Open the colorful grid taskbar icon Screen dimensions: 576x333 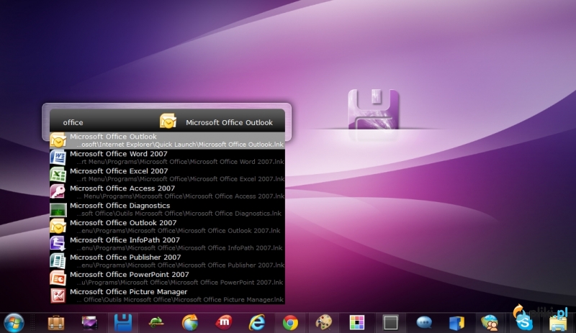coord(357,323)
